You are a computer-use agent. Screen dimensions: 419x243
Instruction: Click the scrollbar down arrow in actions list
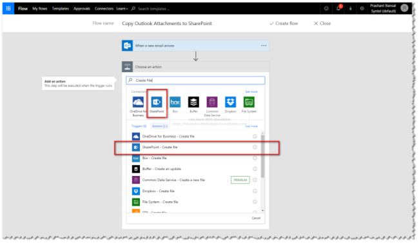[x=262, y=211]
